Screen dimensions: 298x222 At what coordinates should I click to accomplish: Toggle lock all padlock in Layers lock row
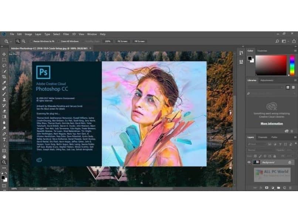(275, 156)
